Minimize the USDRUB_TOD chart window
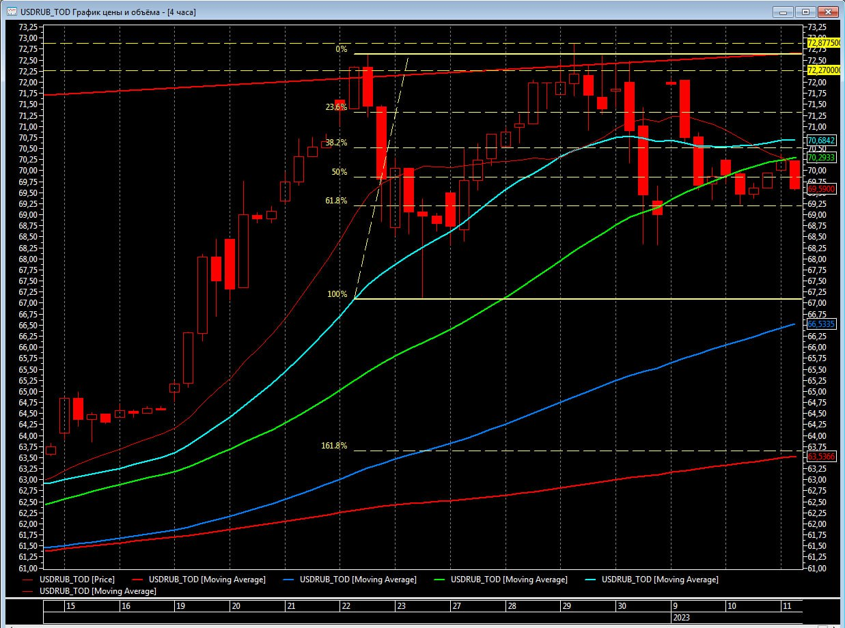This screenshot has width=845, height=628. pyautogui.click(x=783, y=12)
